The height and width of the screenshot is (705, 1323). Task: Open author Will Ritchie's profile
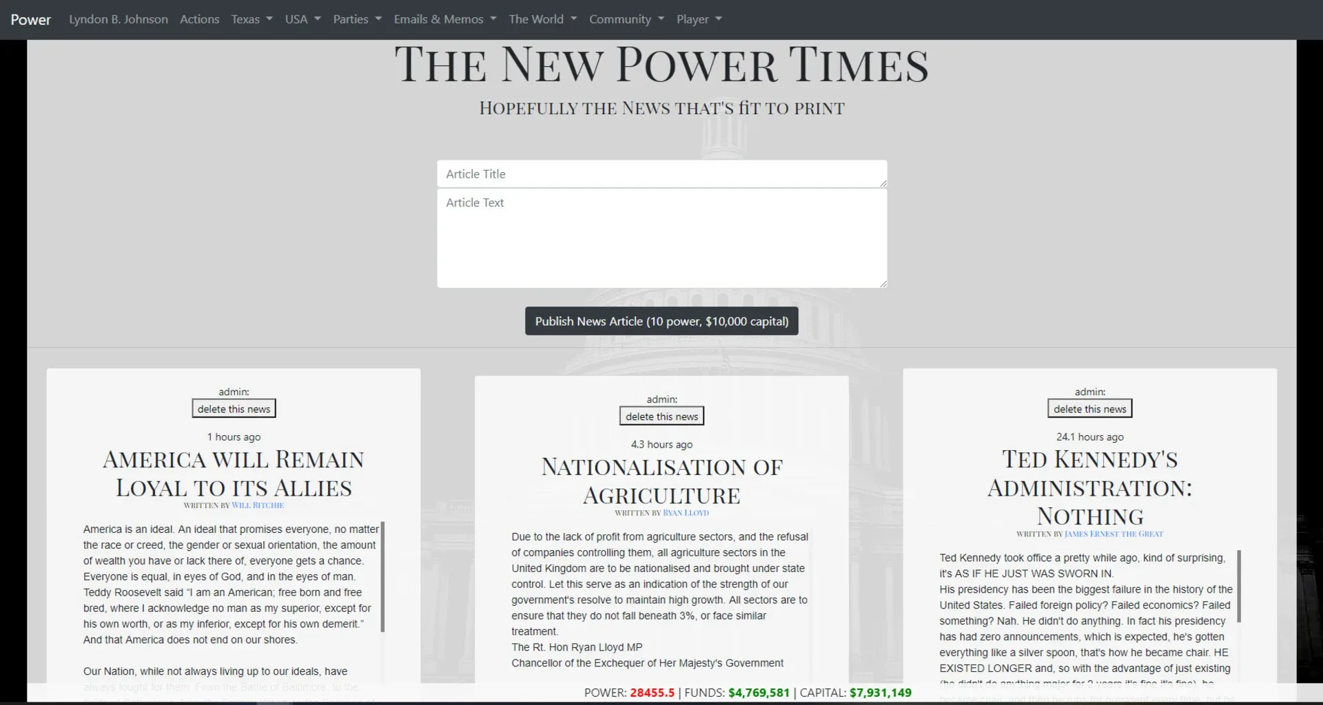(258, 505)
